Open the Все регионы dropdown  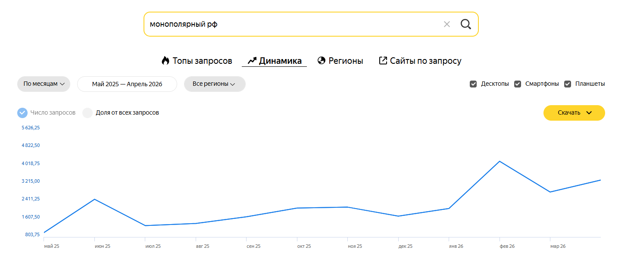tap(215, 84)
